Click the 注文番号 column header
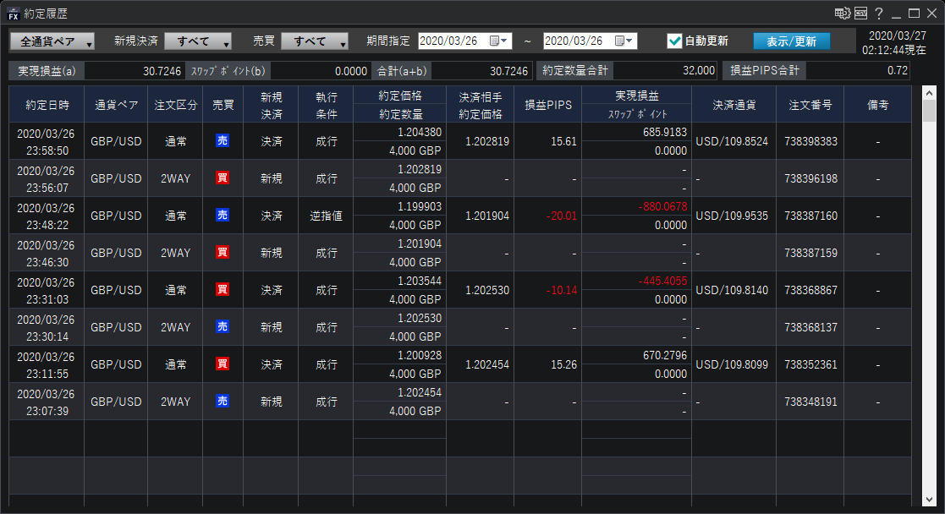The image size is (945, 514). 810,105
